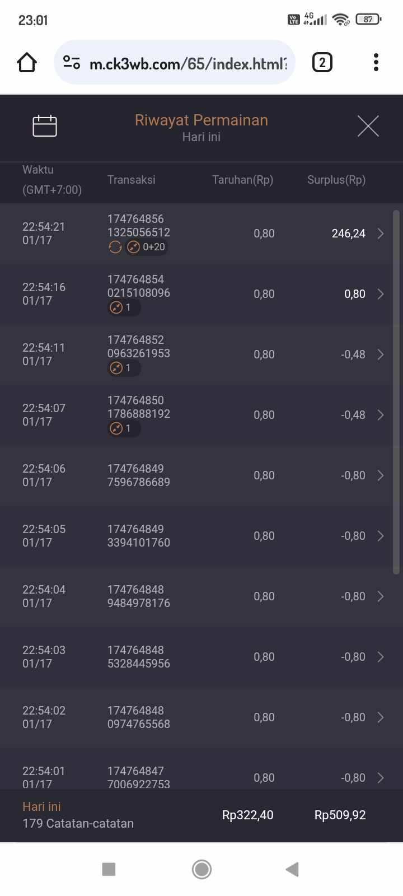
Task: Expand the 22:54:07 transaction row chevron
Action: coord(381,415)
